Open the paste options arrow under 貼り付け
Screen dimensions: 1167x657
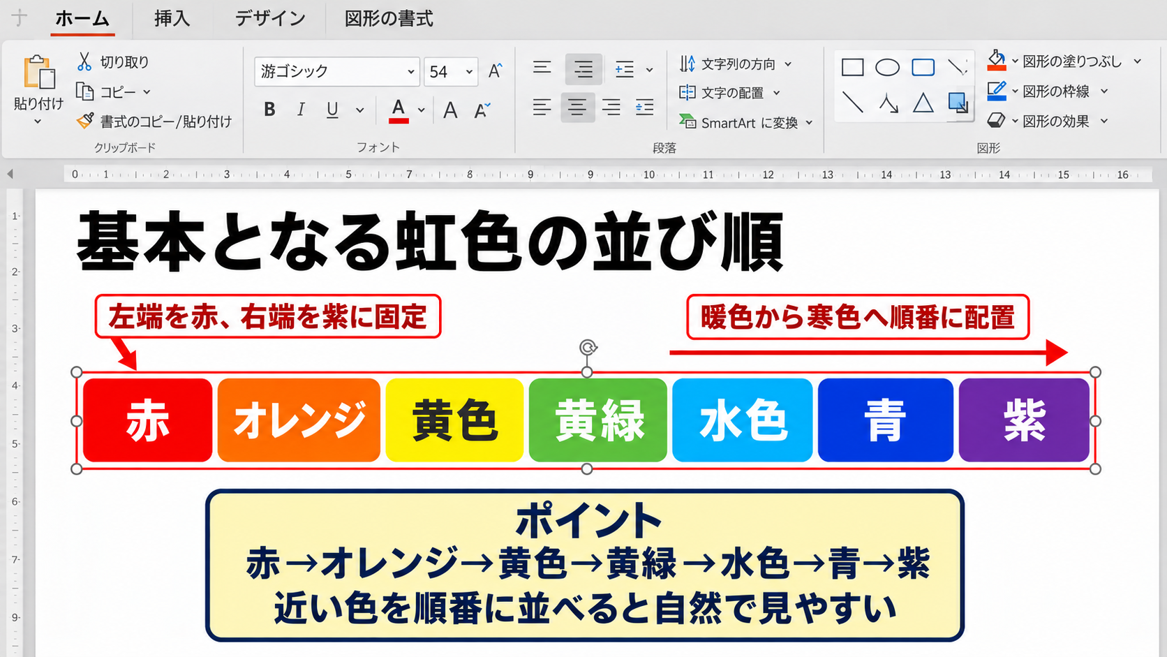pos(38,121)
